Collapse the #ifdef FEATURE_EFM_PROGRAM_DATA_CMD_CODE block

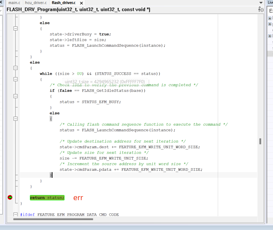pyautogui.click(x=16, y=215)
